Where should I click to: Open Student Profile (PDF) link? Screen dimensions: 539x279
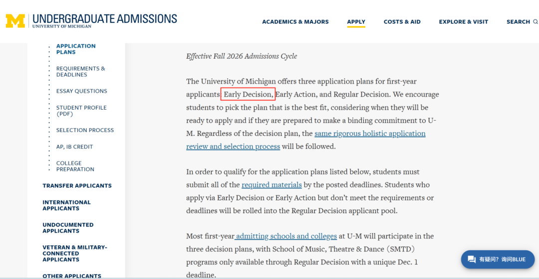81,111
